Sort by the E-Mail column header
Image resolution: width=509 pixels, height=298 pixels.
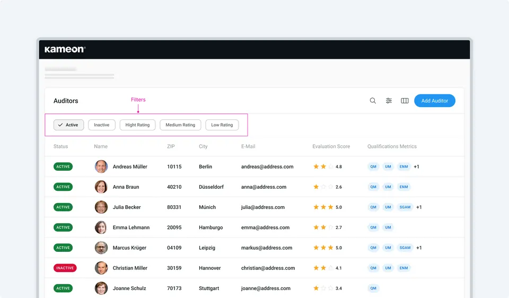pyautogui.click(x=248, y=146)
